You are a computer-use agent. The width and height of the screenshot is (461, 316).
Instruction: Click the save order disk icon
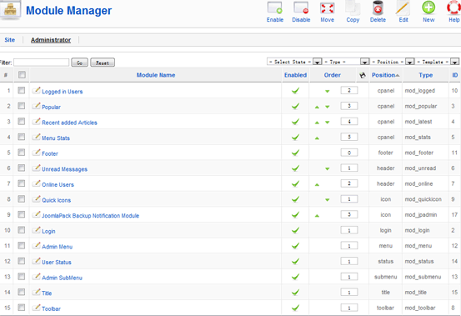tap(363, 75)
